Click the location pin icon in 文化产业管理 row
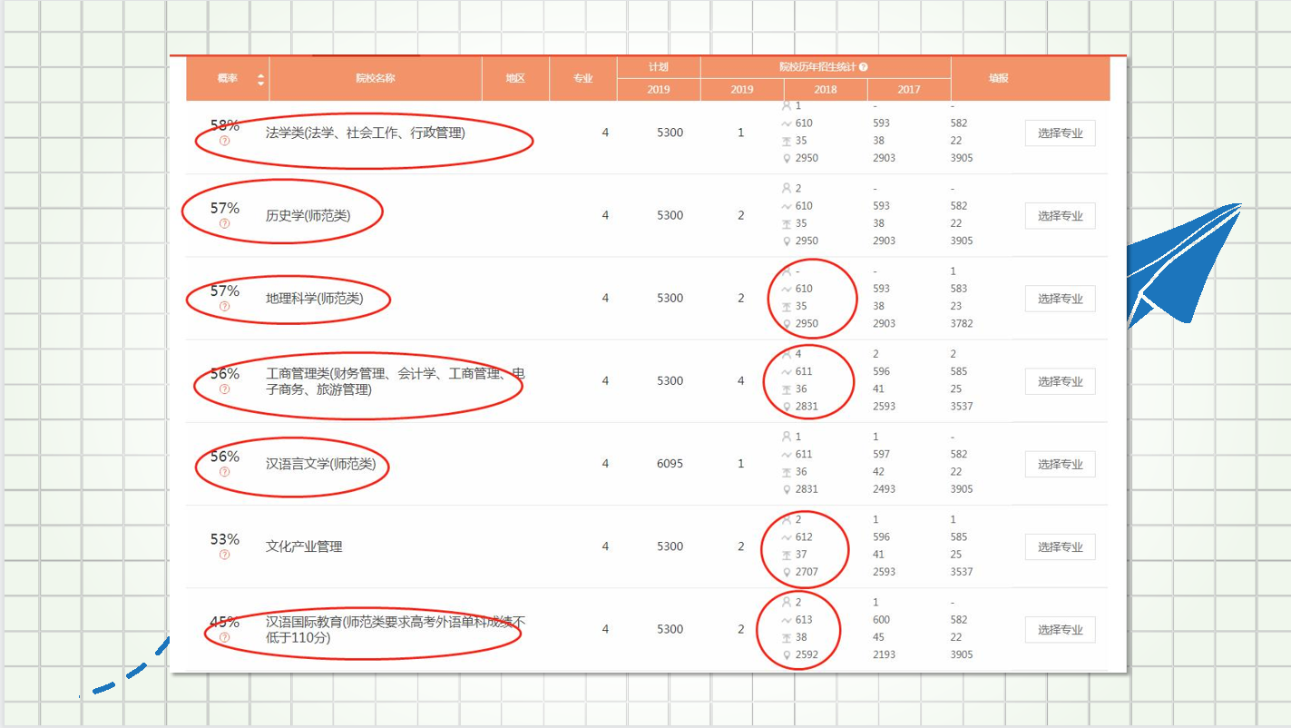 (786, 572)
